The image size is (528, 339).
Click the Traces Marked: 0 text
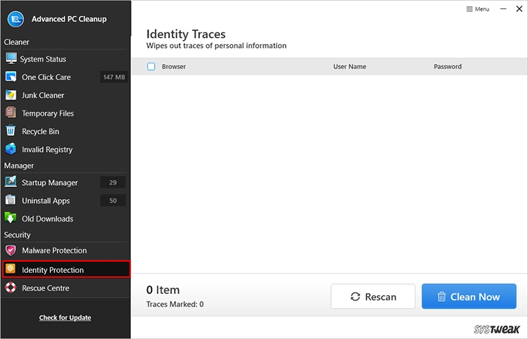(x=175, y=304)
